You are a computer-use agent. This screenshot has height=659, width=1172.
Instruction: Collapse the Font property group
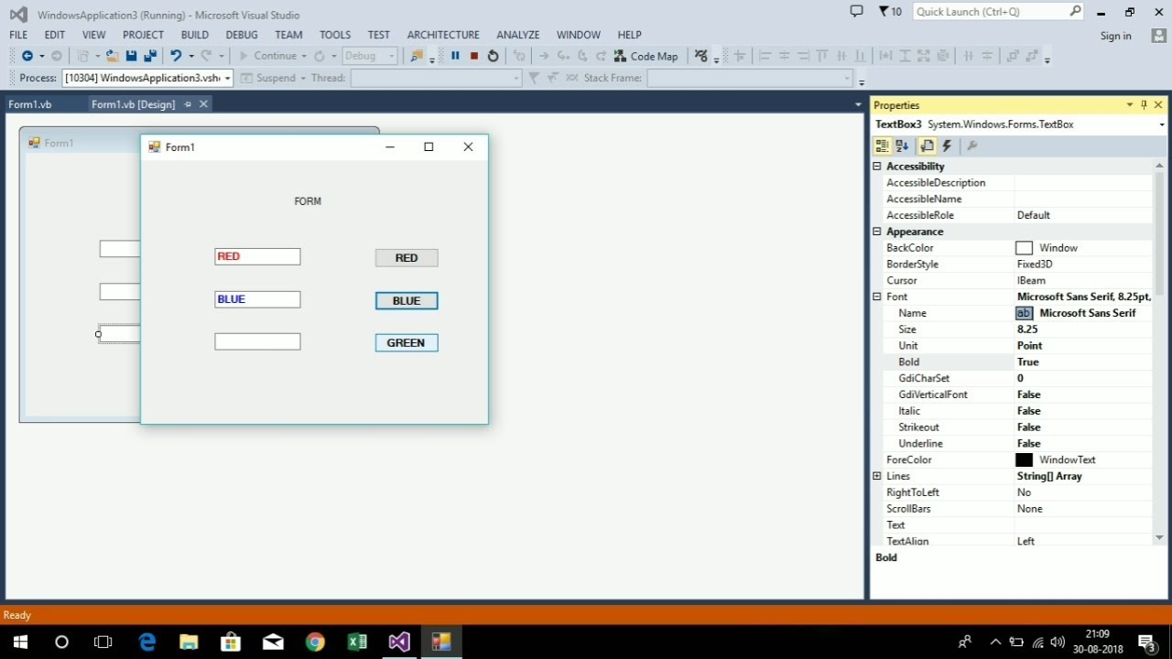[x=877, y=297]
